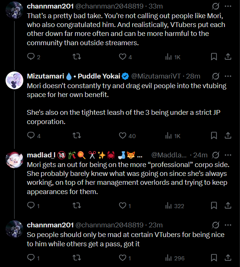Open more options menu on madlad_l's tweet
The image size is (240, 267).
pos(228,154)
